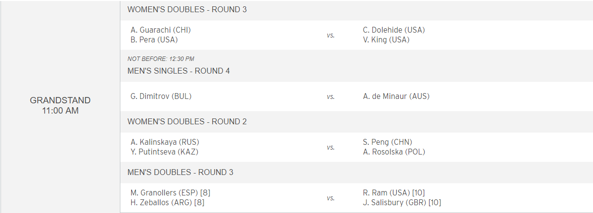Select Women's Doubles Round 2 heading
This screenshot has height=213, width=593.
click(x=187, y=122)
